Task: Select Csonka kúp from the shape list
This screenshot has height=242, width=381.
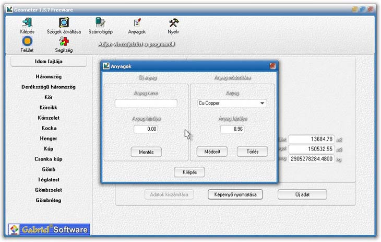Action: (49, 159)
